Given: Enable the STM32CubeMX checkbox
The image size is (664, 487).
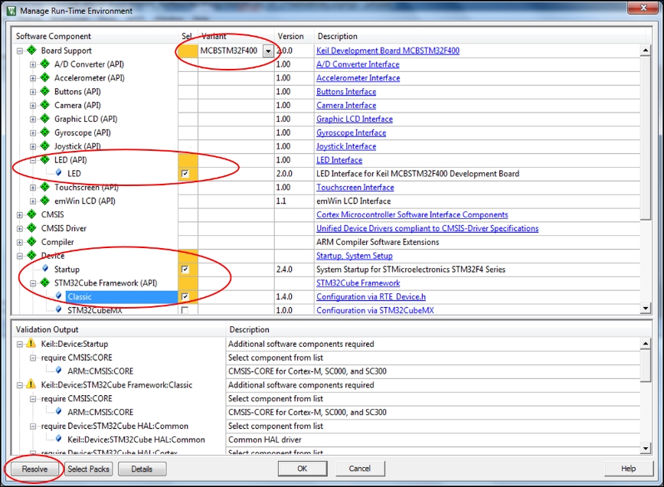Looking at the screenshot, I should pyautogui.click(x=185, y=310).
